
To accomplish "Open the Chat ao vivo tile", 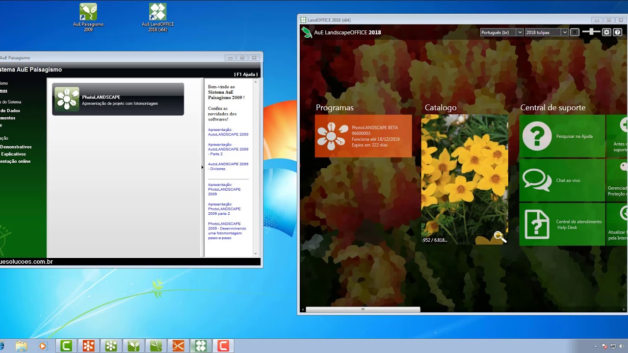I will tap(562, 180).
